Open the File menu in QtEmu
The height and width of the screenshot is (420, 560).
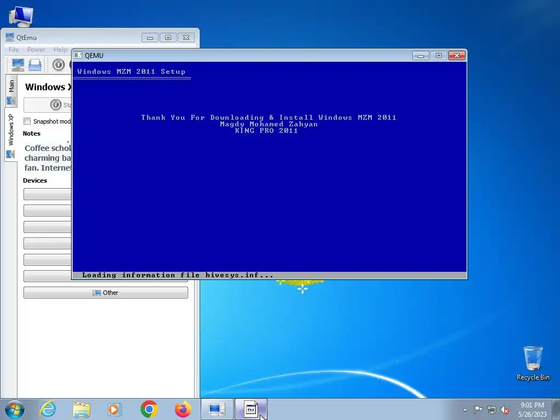pos(14,50)
